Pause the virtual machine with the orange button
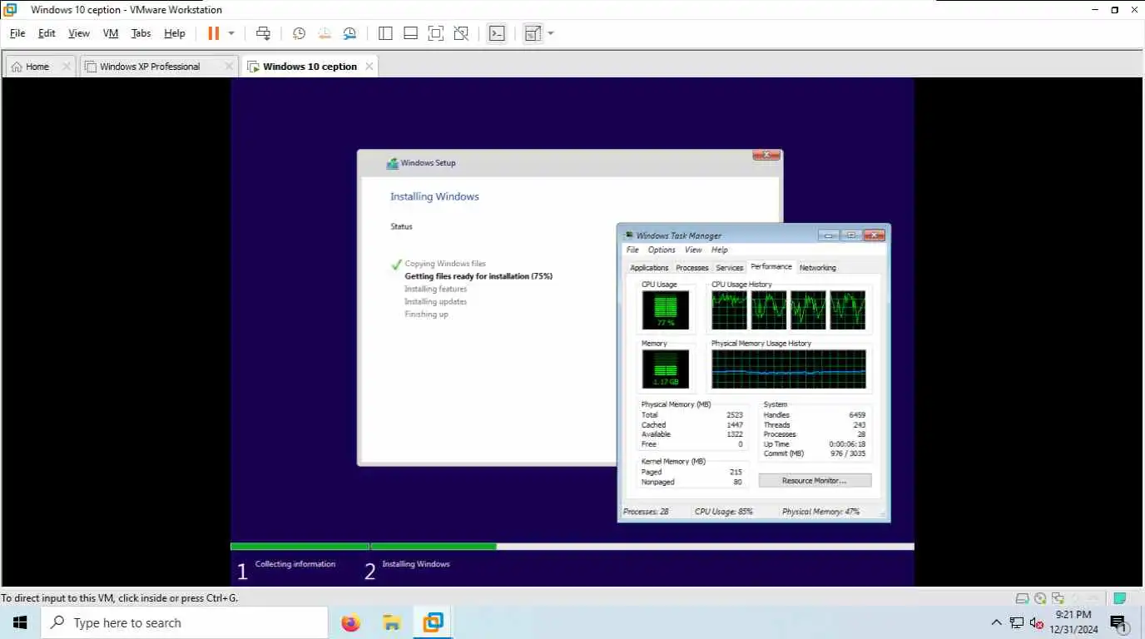This screenshot has width=1145, height=639. pyautogui.click(x=214, y=33)
